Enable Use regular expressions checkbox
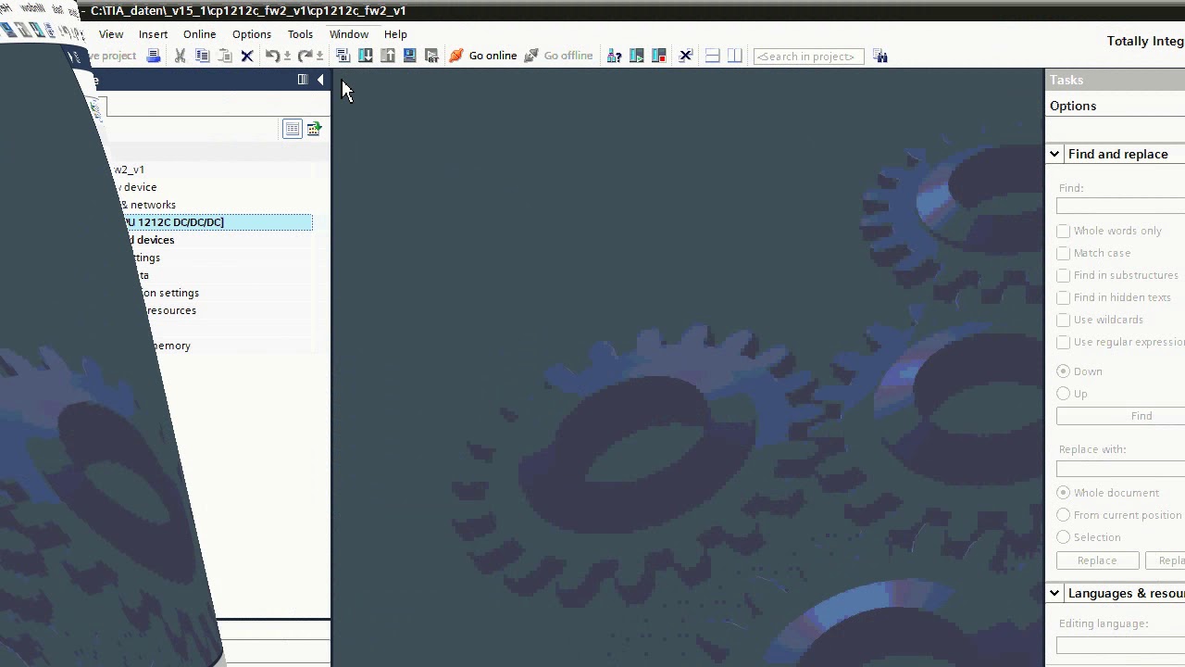This screenshot has width=1185, height=667. (1063, 342)
